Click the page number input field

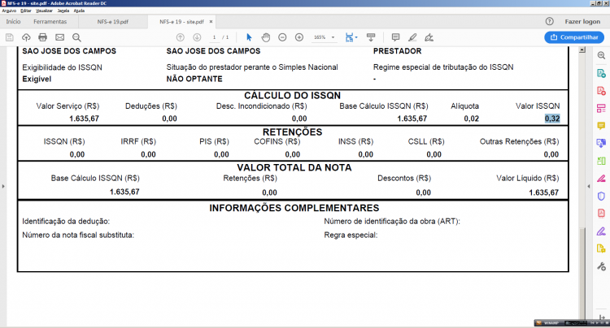coord(215,37)
